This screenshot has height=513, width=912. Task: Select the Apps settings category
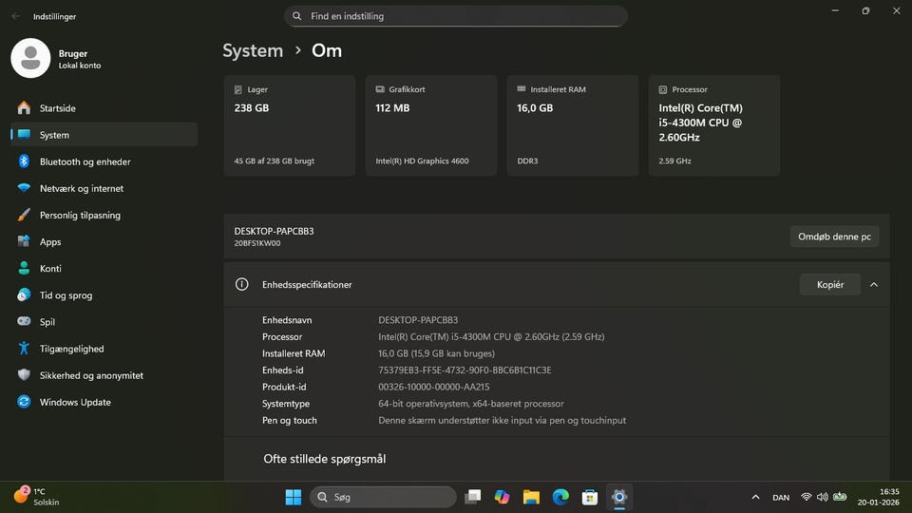coord(50,242)
